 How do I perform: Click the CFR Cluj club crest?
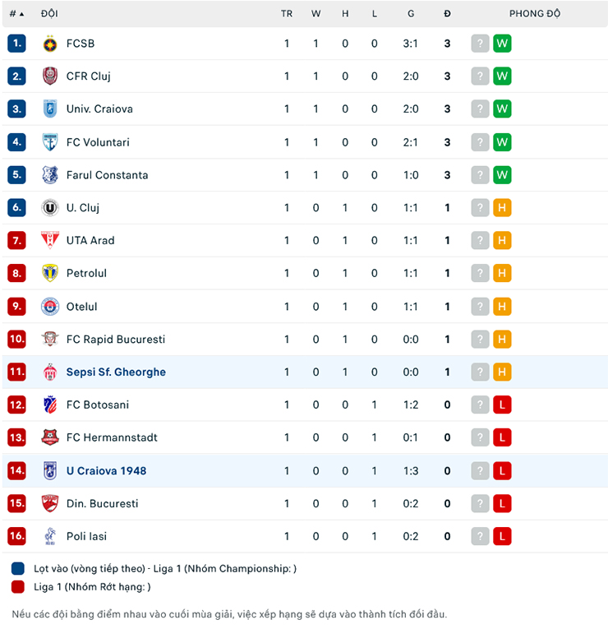[x=50, y=76]
